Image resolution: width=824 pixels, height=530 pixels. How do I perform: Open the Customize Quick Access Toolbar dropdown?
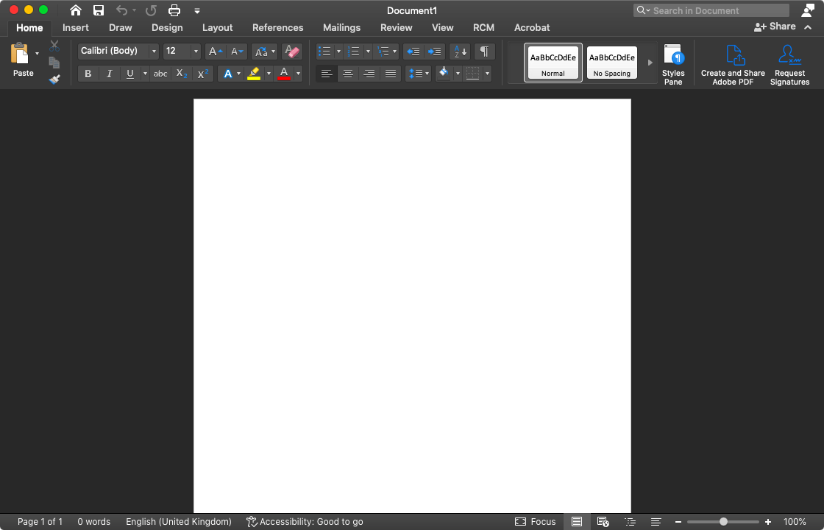(x=197, y=10)
